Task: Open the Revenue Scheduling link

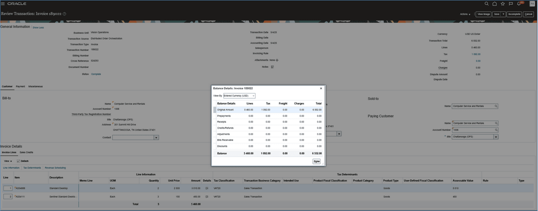Action: pyautogui.click(x=55, y=168)
